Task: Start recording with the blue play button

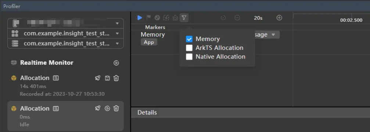Action: 140,18
